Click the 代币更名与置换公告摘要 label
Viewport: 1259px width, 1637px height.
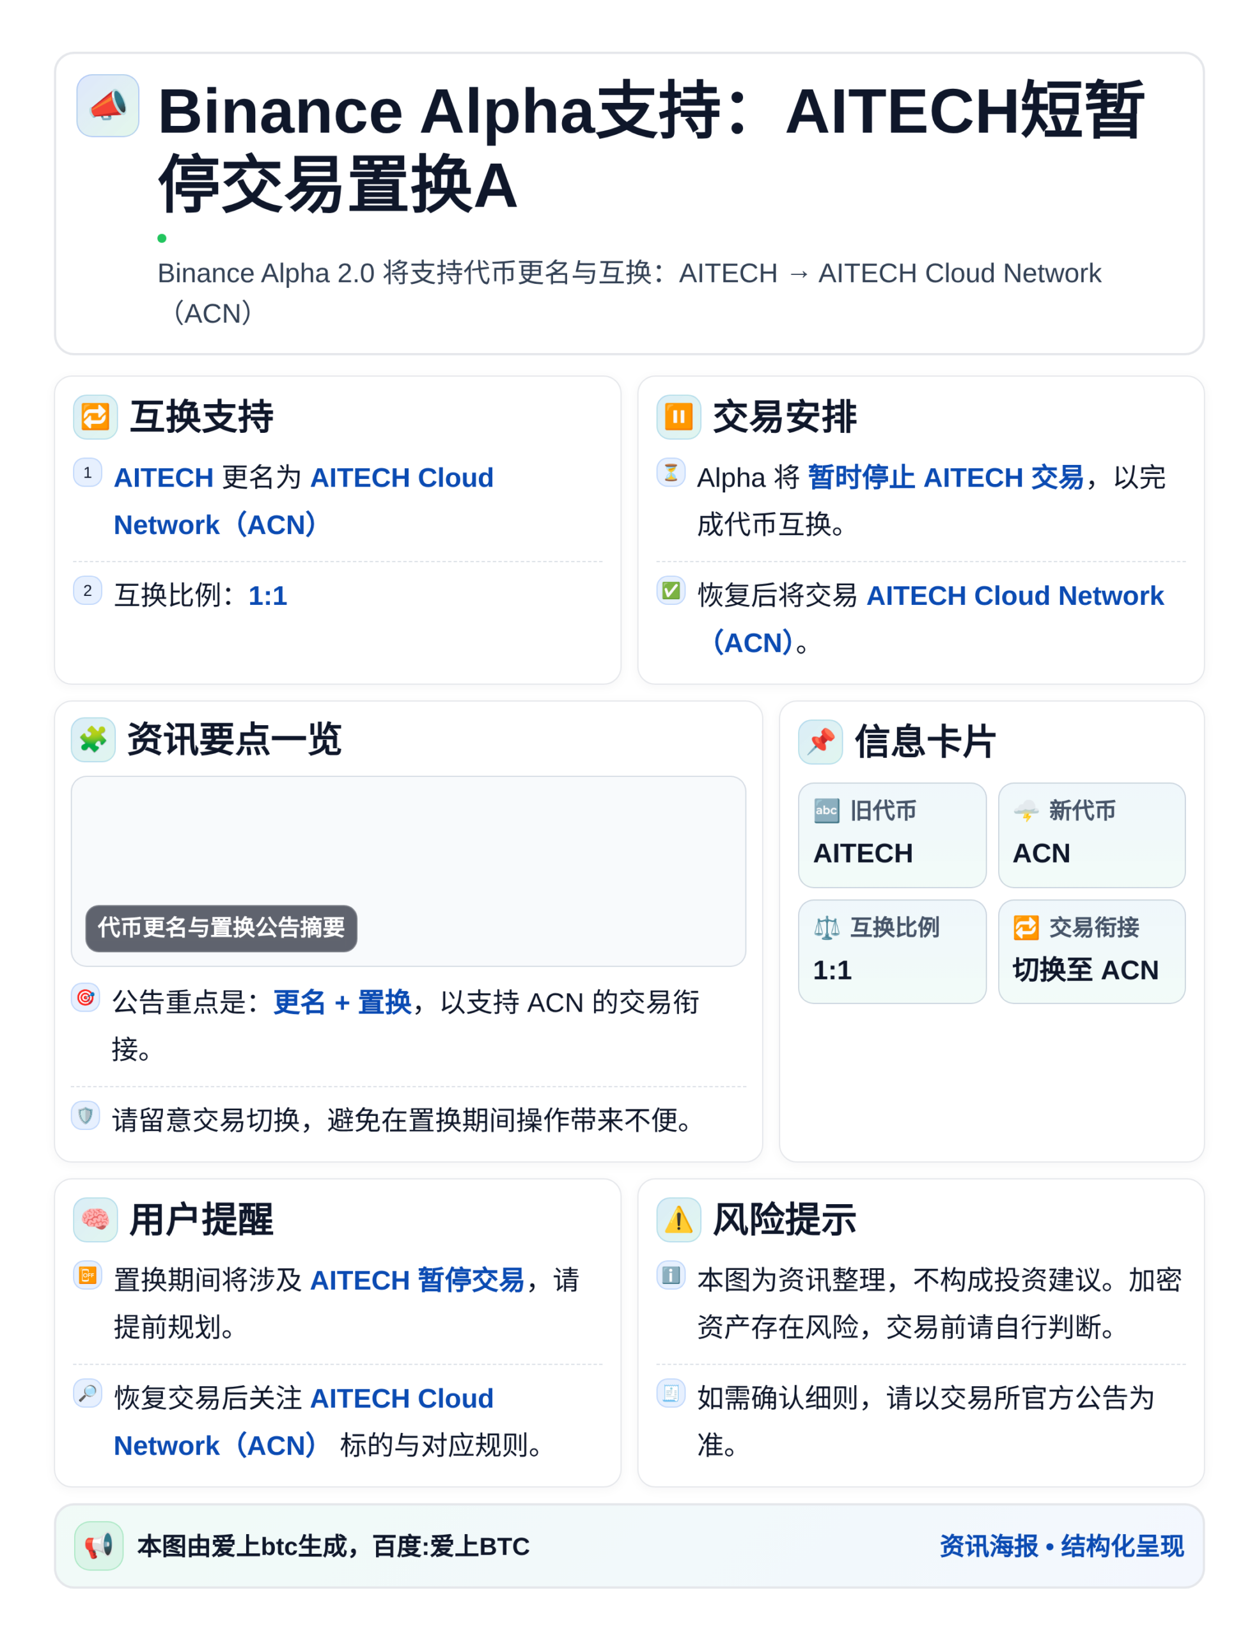tap(221, 928)
